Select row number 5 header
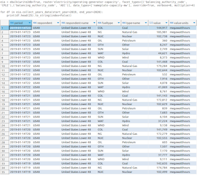This screenshot has width=197, height=175. (4, 45)
